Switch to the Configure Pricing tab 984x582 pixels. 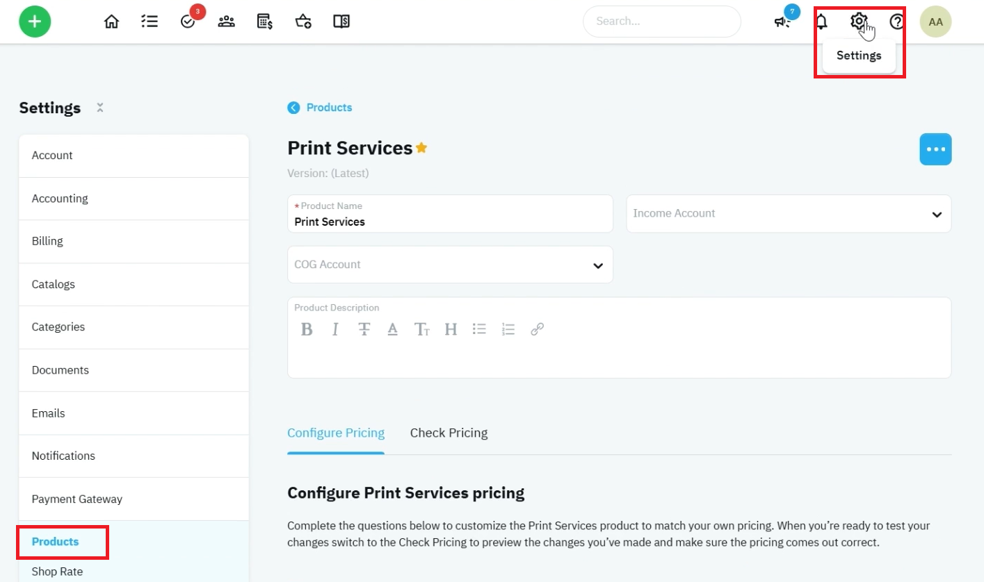[x=336, y=433]
